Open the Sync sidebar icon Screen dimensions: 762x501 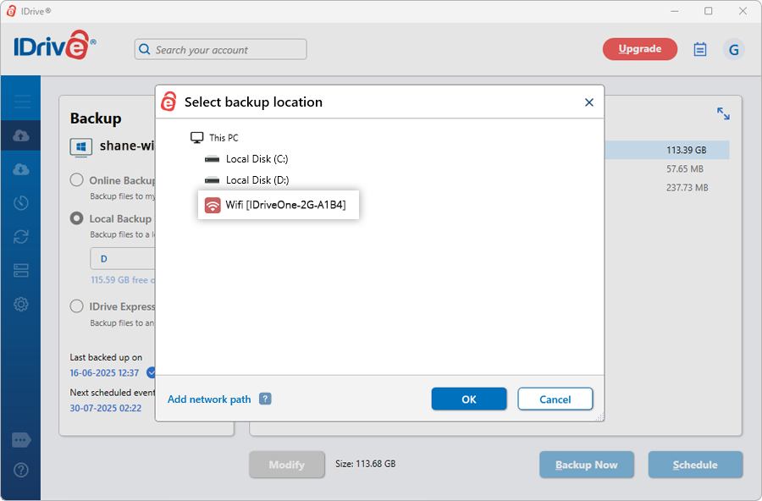pos(21,237)
